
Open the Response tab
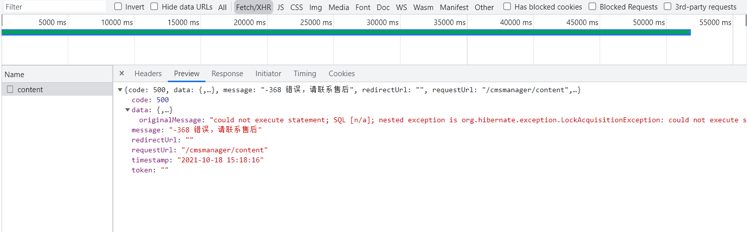227,74
